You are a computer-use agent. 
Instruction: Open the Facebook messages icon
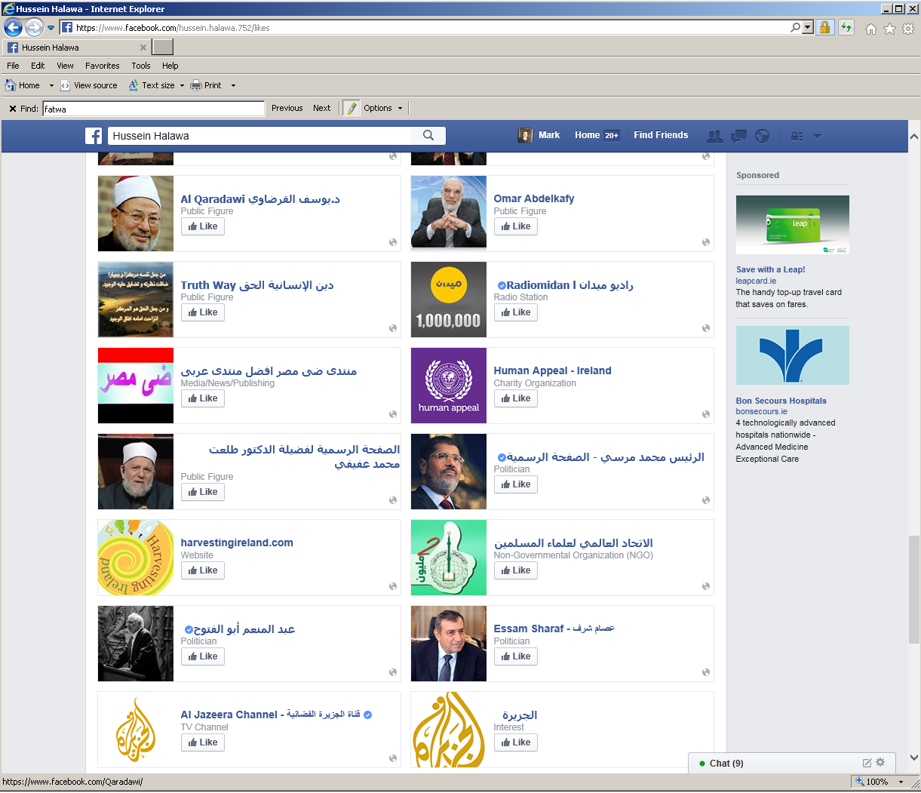[x=738, y=137]
